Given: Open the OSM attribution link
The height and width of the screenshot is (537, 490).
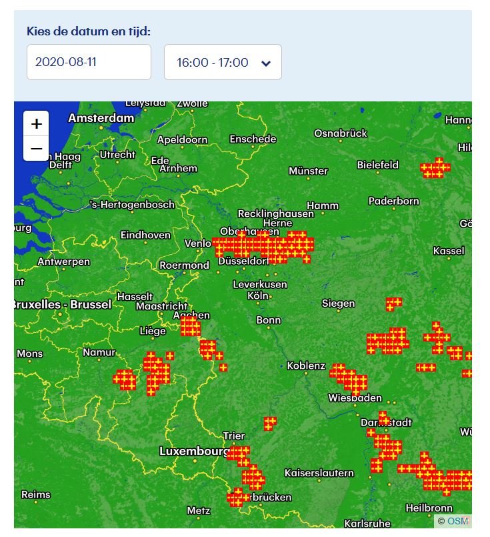Looking at the screenshot, I should (x=457, y=521).
